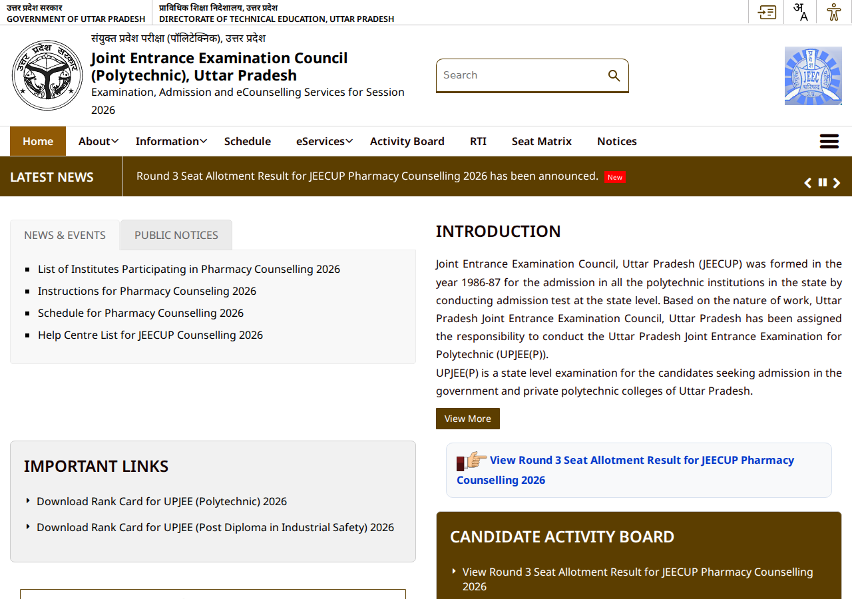
Task: Download Rank Card for Post Diploma Industrial Safety
Action: [x=215, y=527]
